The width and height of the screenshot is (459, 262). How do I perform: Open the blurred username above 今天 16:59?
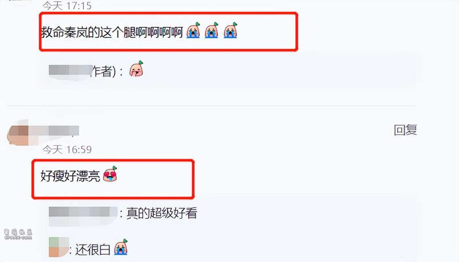pos(54,130)
